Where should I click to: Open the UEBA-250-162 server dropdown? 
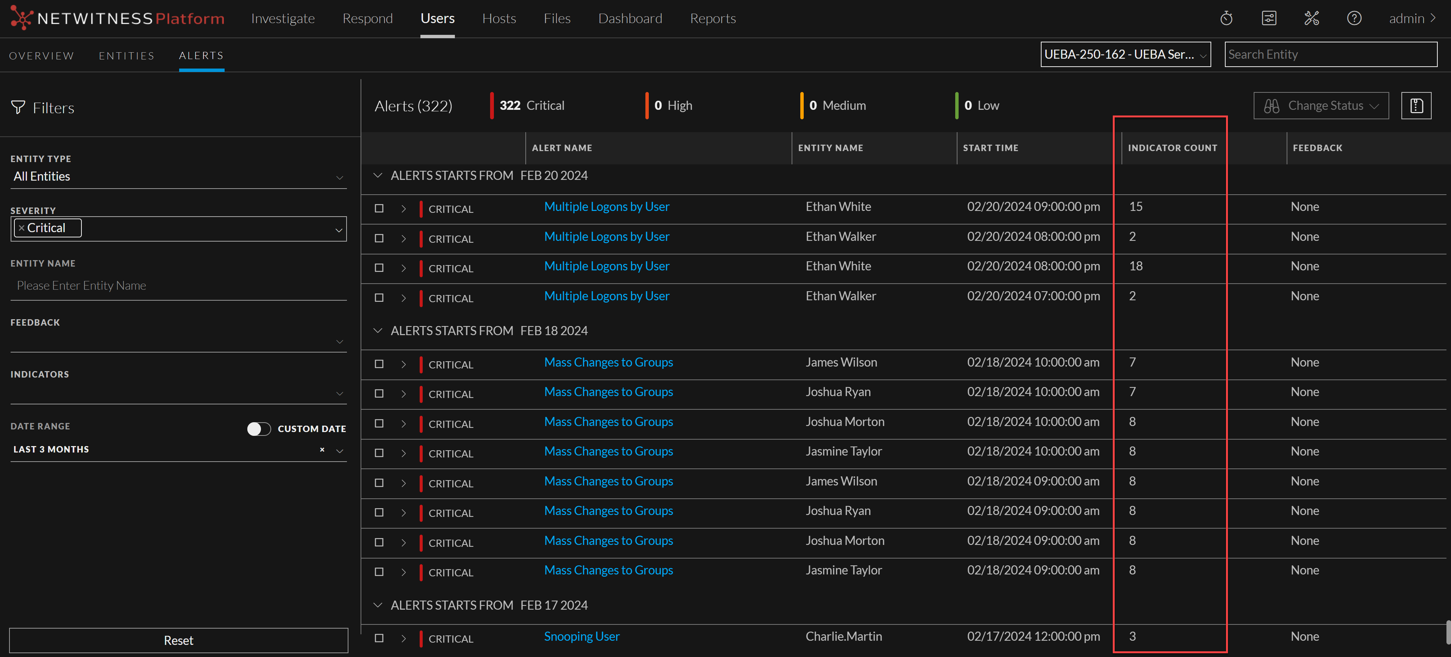point(1125,55)
